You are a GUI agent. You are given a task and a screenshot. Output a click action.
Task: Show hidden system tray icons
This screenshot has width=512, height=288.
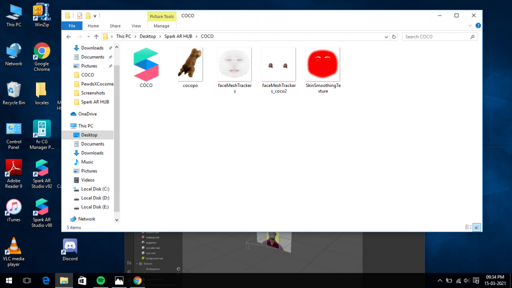[x=440, y=280]
